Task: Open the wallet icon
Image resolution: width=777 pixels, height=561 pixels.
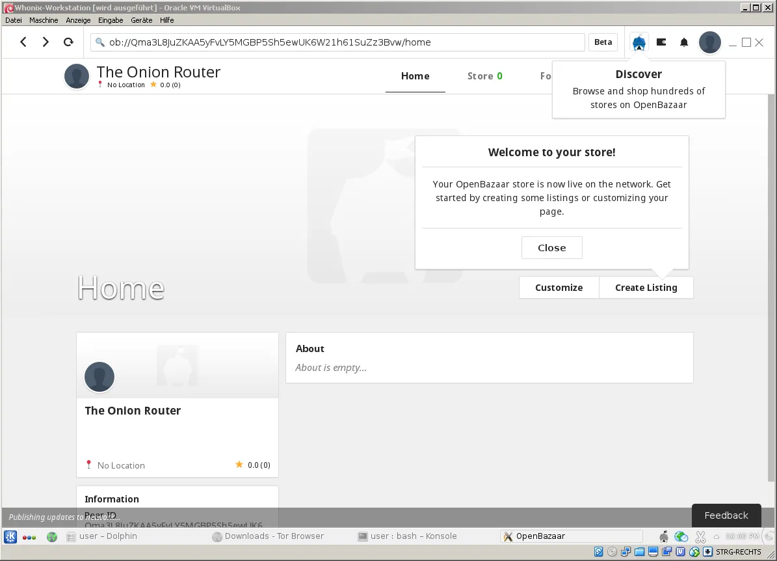Action: click(x=661, y=42)
